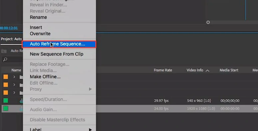
Task: Click green label of selected 24.00 fps row
Action: (6, 108)
